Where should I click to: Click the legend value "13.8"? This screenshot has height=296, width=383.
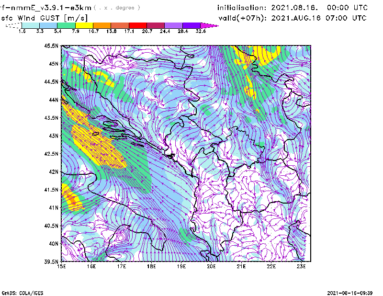(112, 31)
